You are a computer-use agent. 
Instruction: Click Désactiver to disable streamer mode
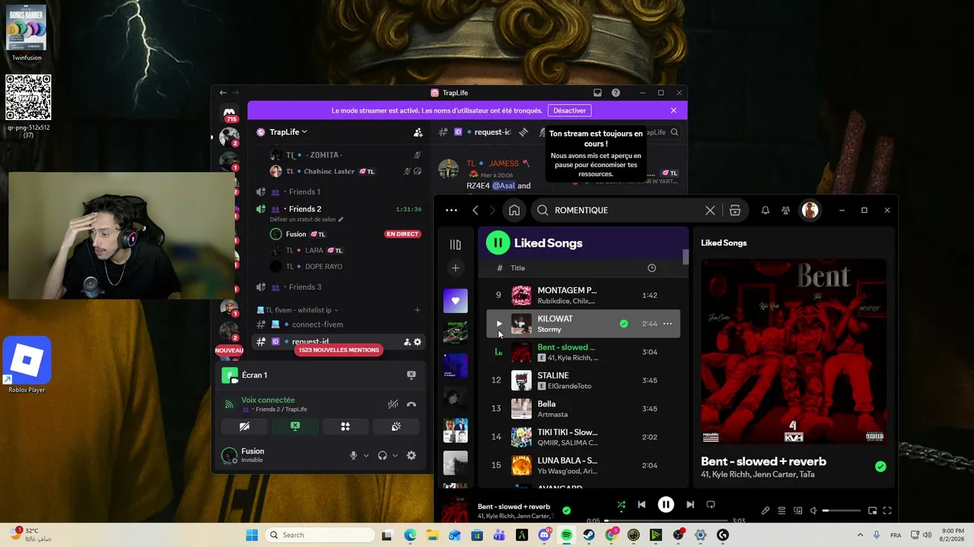569,111
